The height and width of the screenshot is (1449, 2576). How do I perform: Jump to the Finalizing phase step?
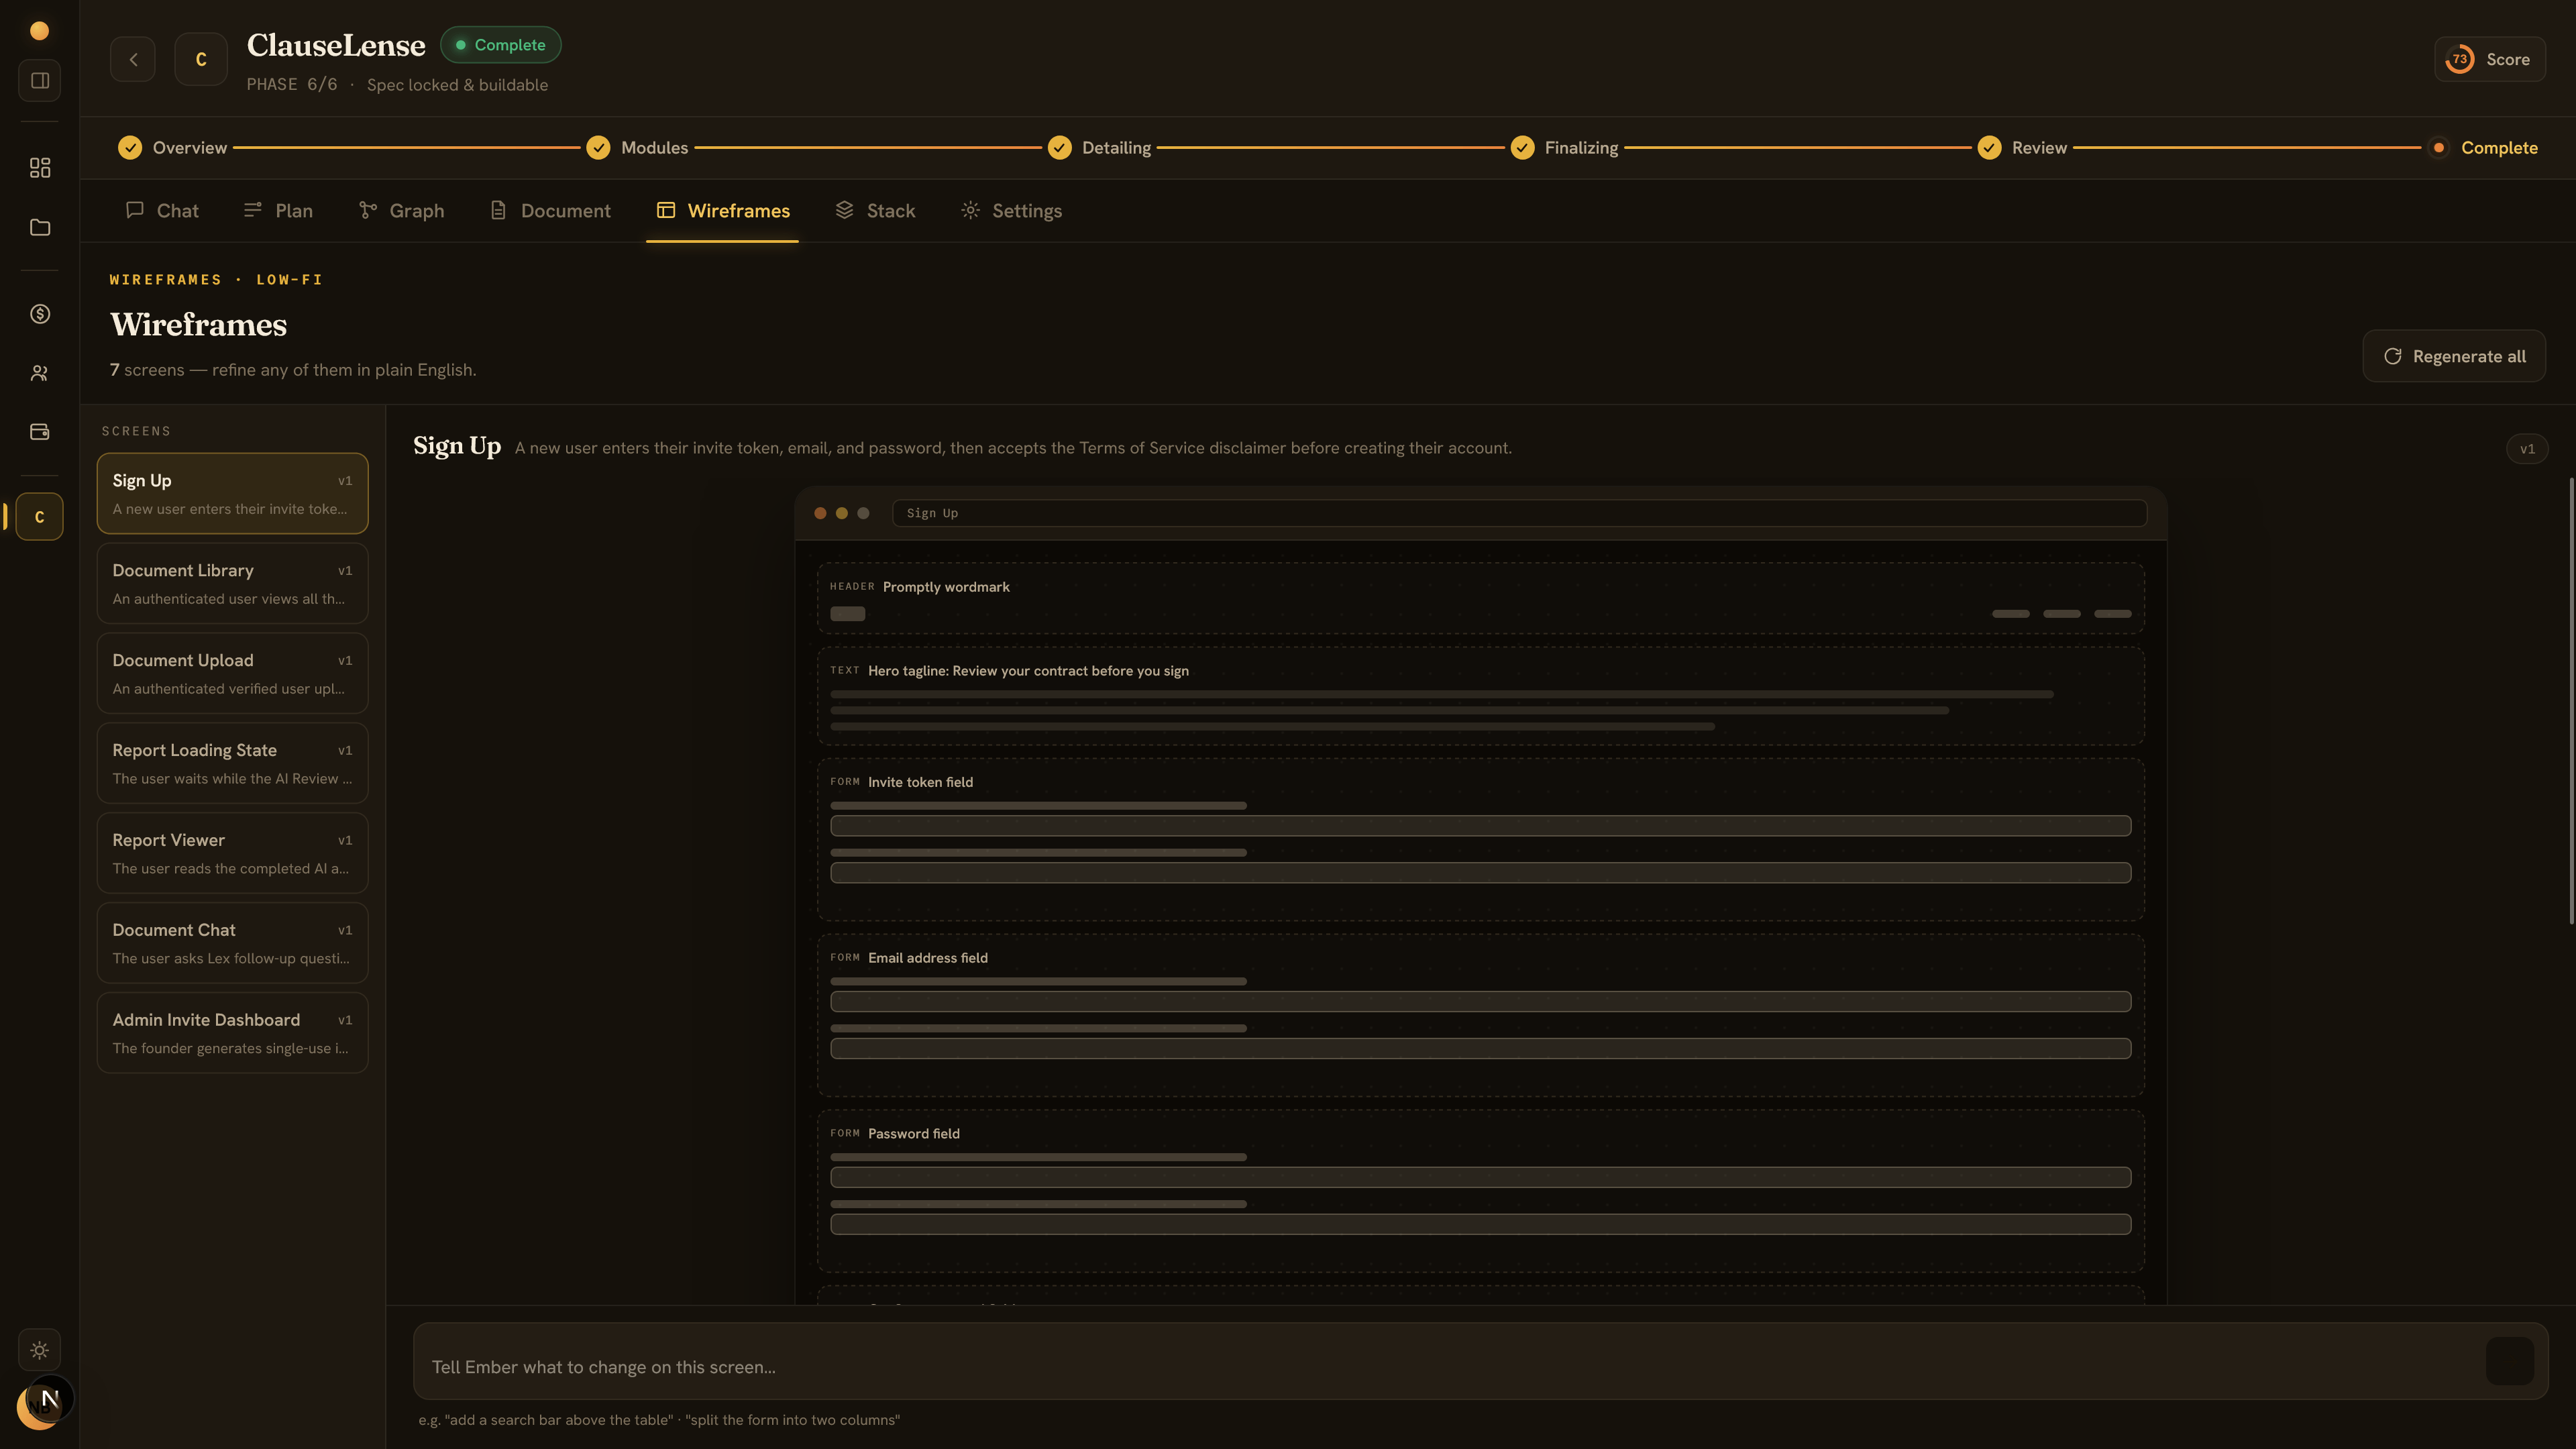(x=1564, y=148)
